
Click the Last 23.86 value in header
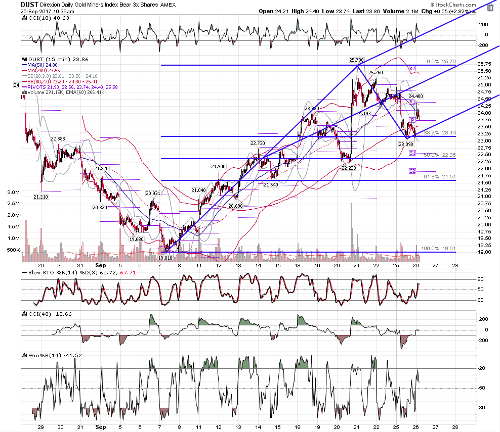366,12
